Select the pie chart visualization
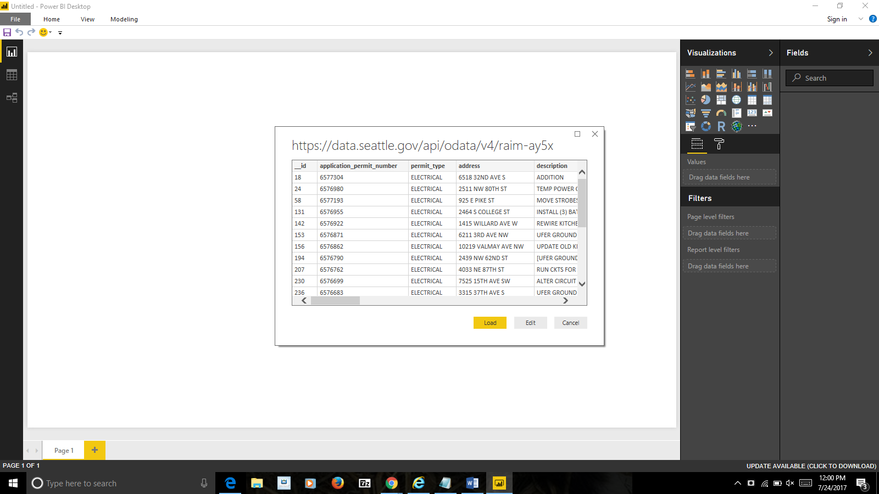The width and height of the screenshot is (879, 494). coord(706,100)
